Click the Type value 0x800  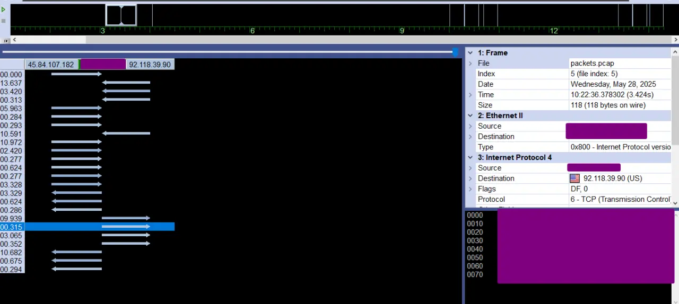[x=621, y=147]
